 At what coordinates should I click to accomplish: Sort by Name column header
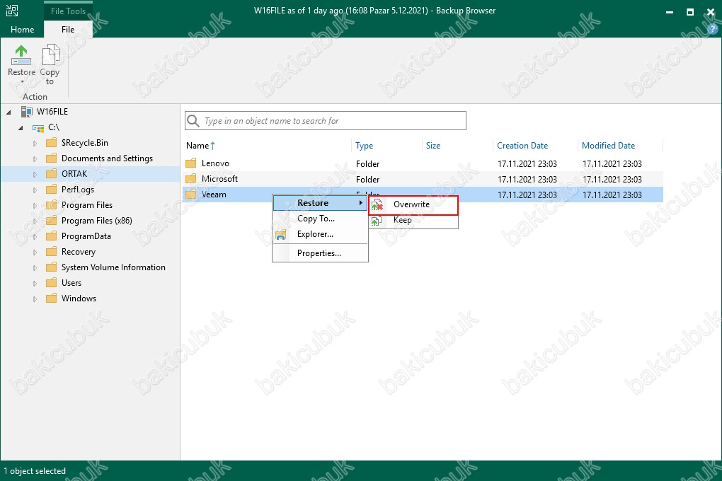coord(197,146)
